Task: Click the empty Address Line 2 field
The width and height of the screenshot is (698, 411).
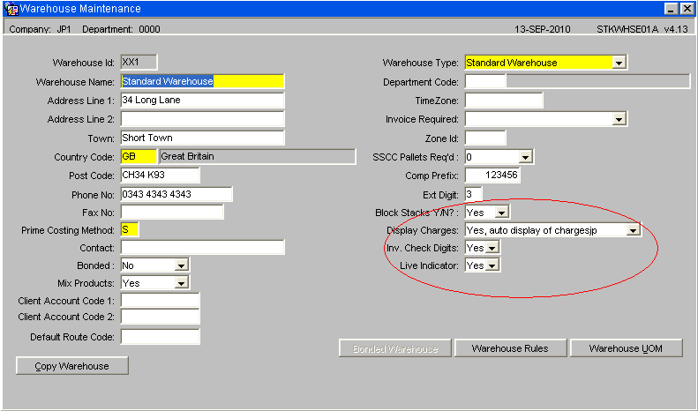Action: [x=202, y=119]
